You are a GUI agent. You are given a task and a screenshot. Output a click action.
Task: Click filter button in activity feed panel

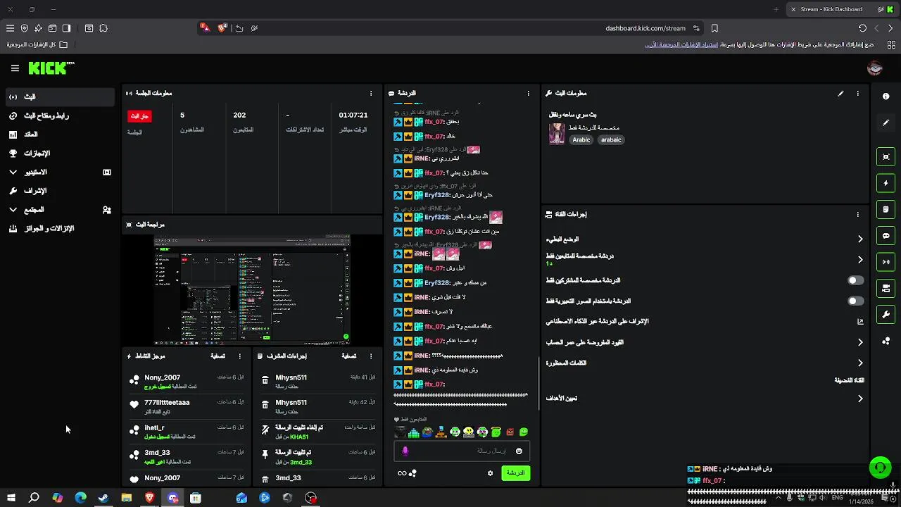218,356
